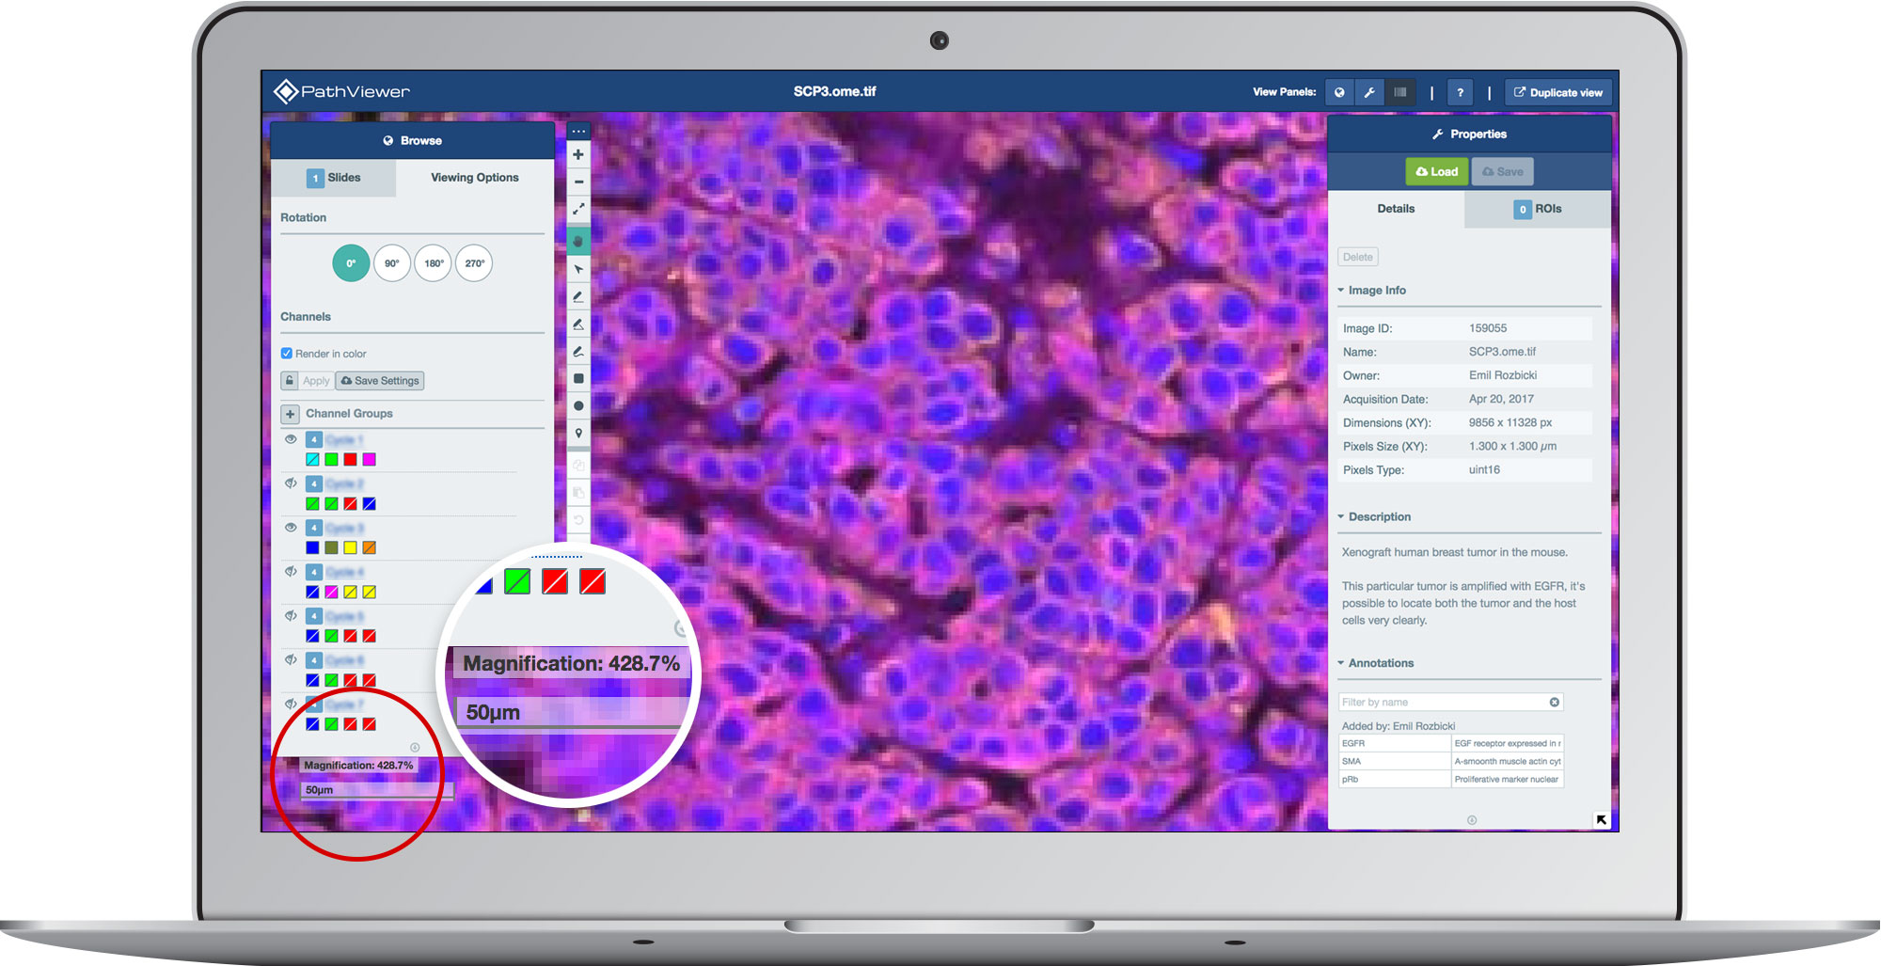Set rotation to 180°
The height and width of the screenshot is (966, 1881).
click(x=434, y=263)
